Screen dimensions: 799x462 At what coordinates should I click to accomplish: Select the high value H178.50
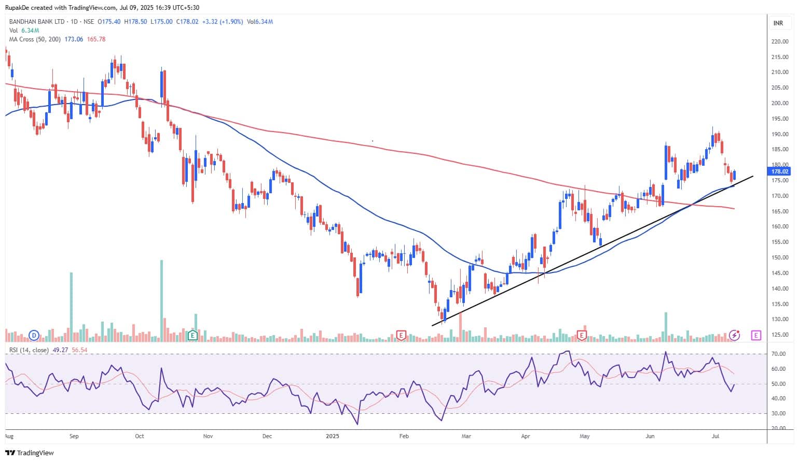point(135,22)
